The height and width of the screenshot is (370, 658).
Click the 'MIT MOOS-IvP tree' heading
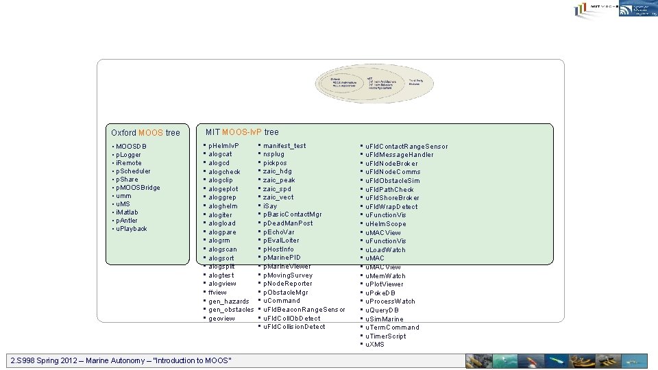tap(242, 132)
